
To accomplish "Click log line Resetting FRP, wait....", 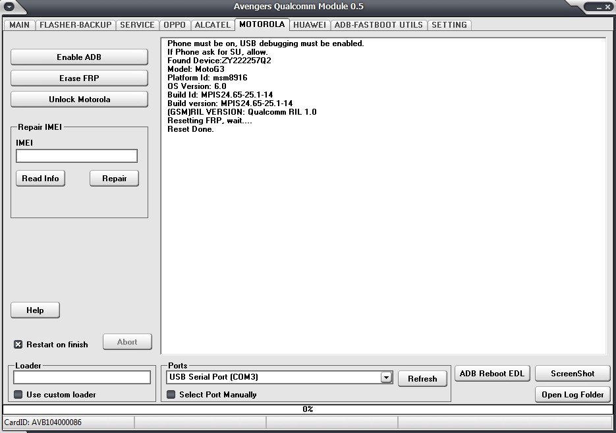I will point(210,121).
